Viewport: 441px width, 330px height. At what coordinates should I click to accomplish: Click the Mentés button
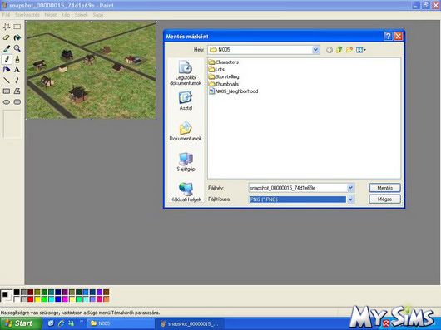tap(384, 188)
